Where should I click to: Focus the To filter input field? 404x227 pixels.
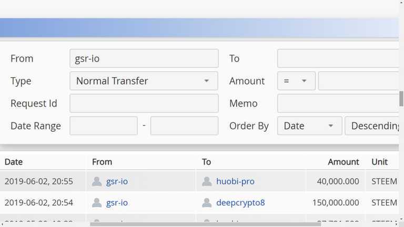339,58
